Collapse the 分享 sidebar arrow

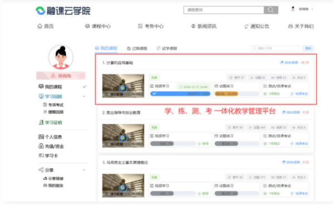click(84, 170)
